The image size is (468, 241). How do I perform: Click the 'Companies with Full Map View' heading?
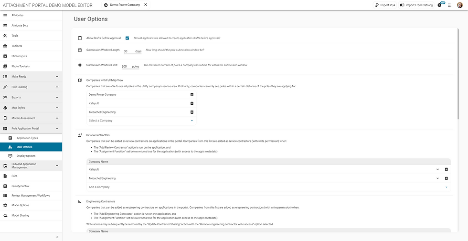(x=105, y=80)
